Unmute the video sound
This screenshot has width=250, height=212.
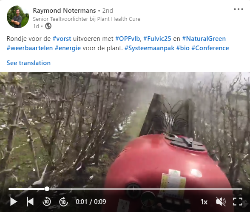pos(221,202)
